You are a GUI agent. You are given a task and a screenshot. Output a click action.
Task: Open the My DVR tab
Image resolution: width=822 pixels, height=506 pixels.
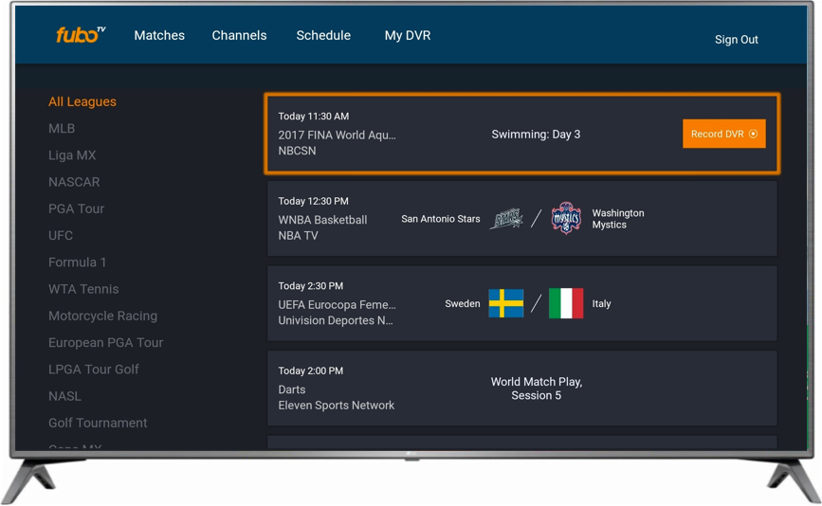[408, 36]
